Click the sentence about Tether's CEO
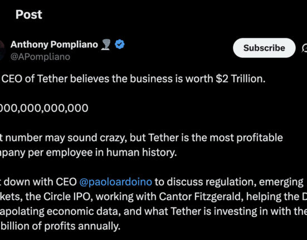Screen dimensions: 307x240 click(133, 79)
